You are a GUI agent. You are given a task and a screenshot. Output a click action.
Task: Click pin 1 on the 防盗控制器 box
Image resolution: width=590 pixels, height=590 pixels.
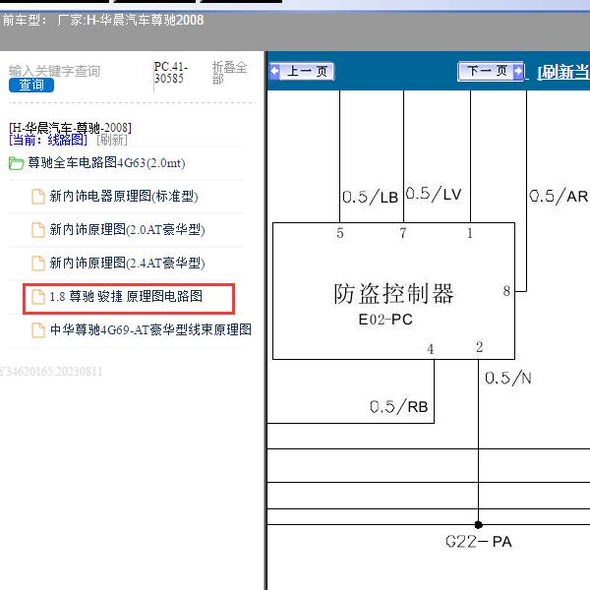[x=470, y=233]
